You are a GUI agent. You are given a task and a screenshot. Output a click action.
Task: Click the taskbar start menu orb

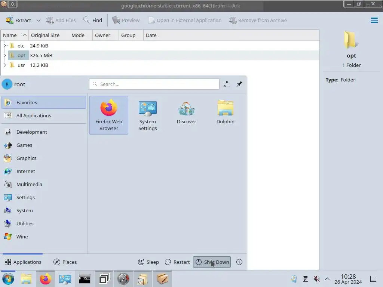8,279
